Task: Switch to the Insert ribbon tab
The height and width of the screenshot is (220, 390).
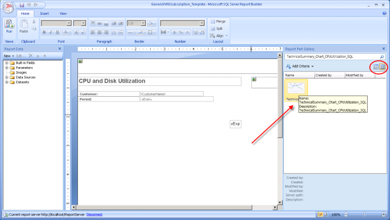Action: [x=45, y=13]
